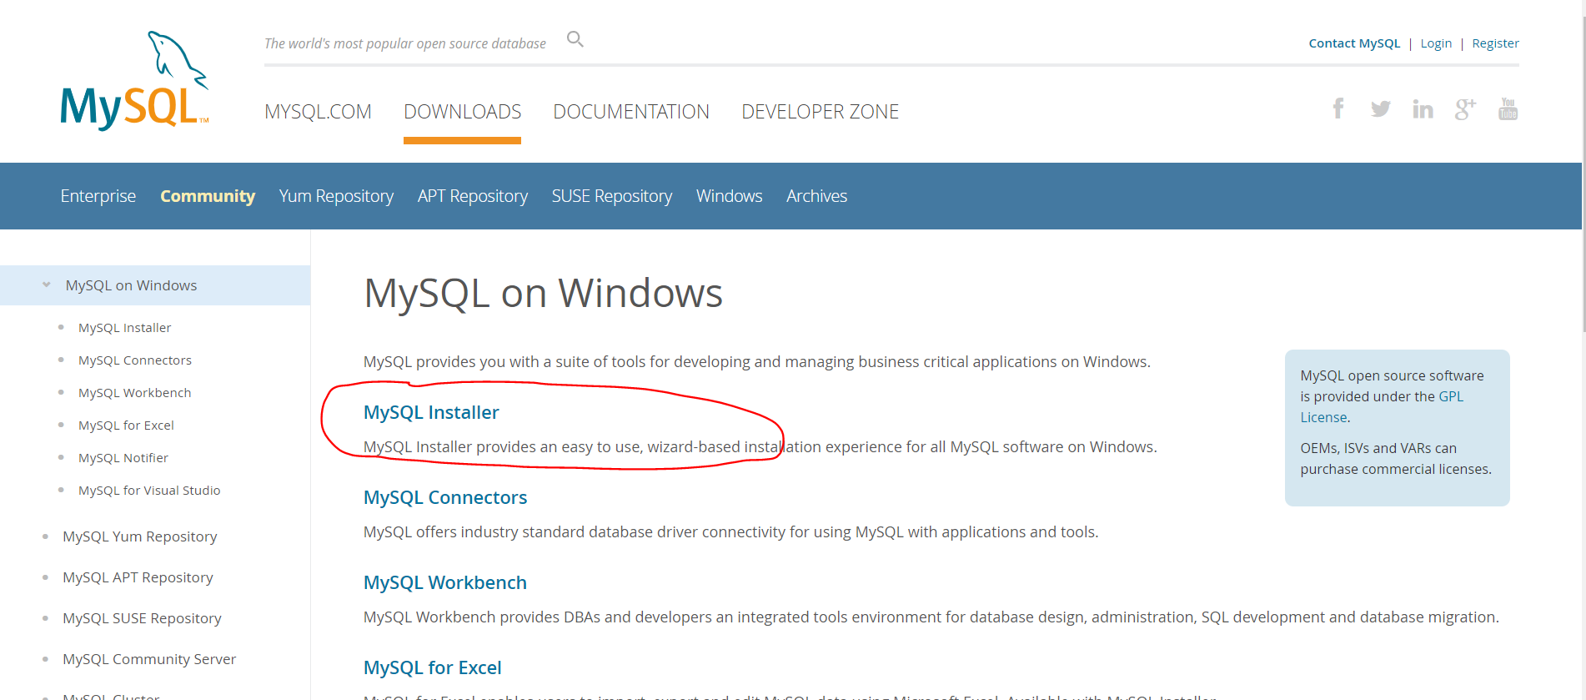Open the search magnifier icon
1586x700 pixels.
(x=575, y=39)
